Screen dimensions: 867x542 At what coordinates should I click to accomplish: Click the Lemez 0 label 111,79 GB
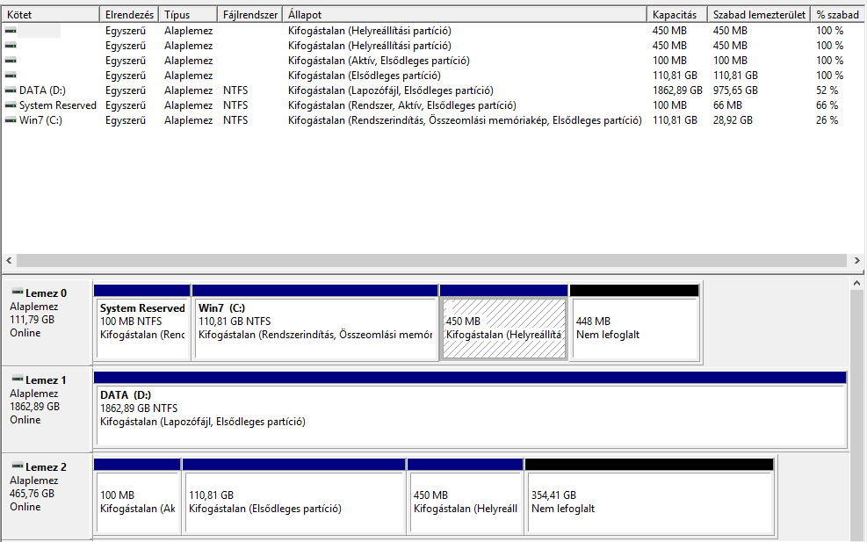click(x=33, y=319)
